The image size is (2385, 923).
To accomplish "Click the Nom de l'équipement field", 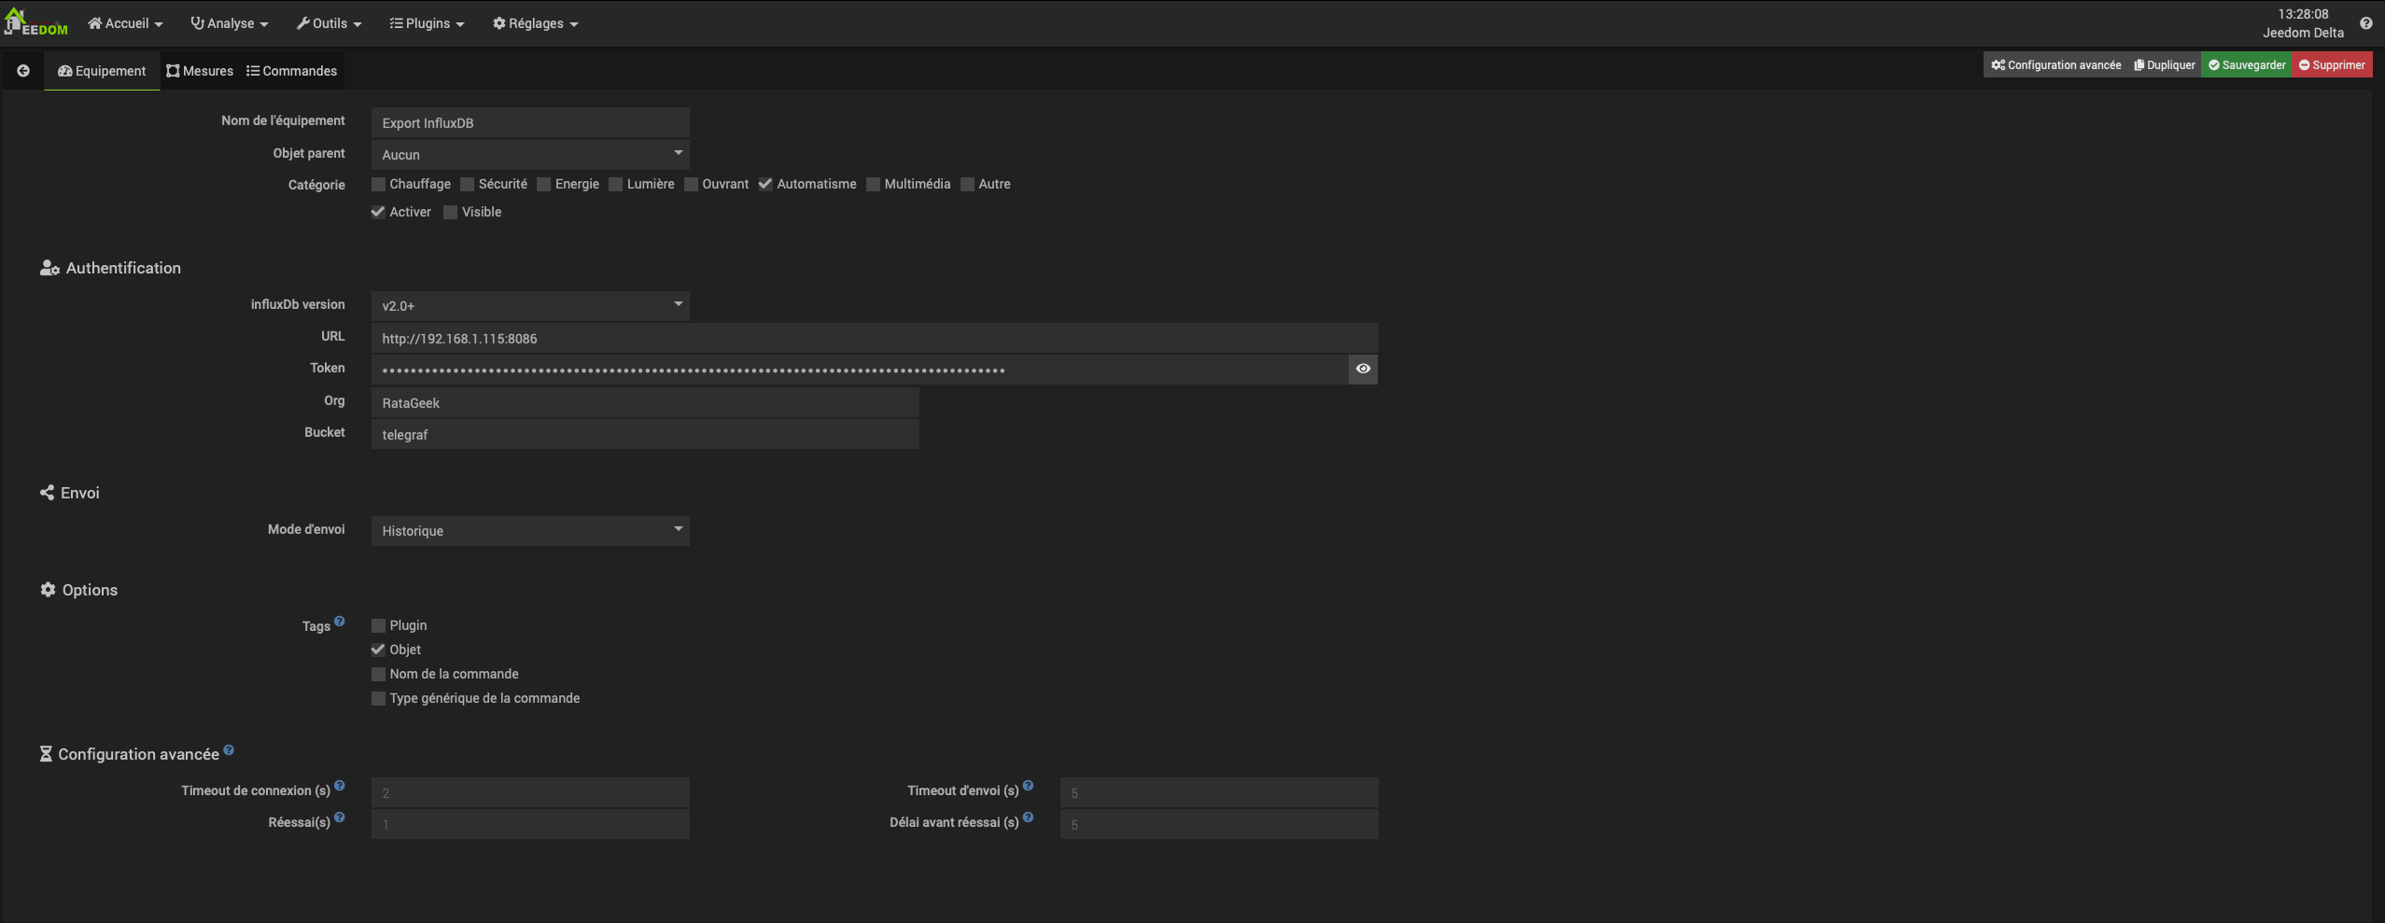I will (x=530, y=122).
